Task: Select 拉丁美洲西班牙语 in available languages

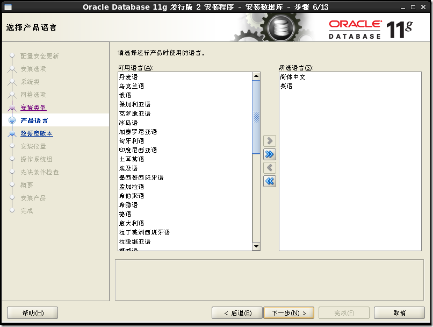Action: pos(185,232)
